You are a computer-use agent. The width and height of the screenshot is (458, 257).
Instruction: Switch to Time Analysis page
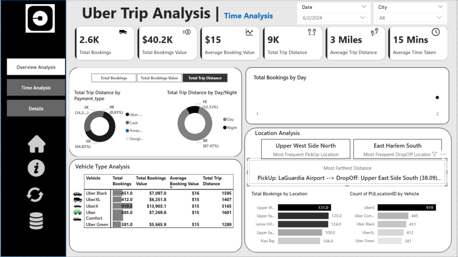point(36,88)
